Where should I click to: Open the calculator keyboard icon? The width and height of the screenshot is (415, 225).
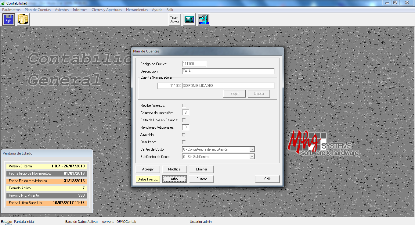point(189,20)
